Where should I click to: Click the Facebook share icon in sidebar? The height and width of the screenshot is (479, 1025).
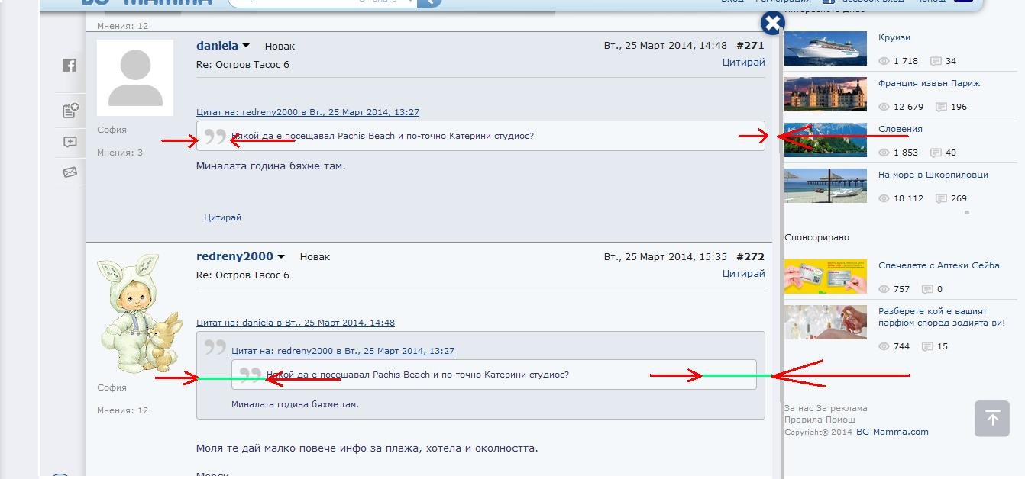[70, 66]
